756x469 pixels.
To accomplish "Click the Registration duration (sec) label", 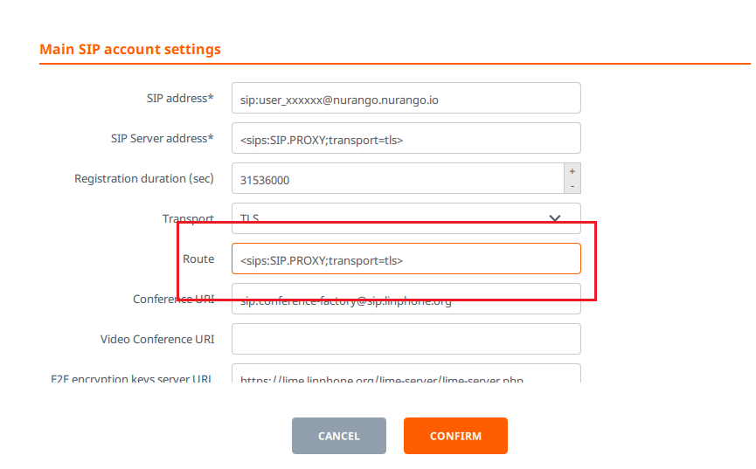I will 144,179.
